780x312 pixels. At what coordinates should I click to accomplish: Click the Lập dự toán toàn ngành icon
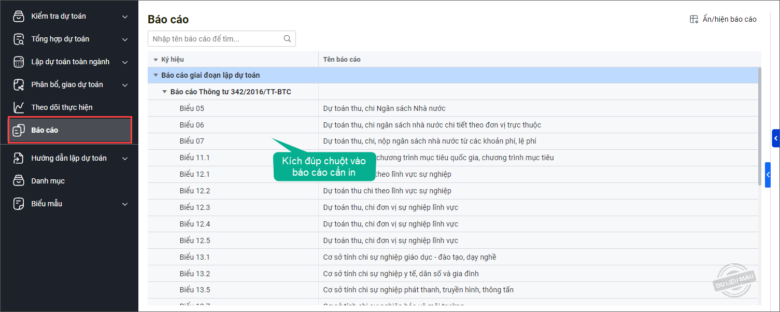tap(19, 62)
